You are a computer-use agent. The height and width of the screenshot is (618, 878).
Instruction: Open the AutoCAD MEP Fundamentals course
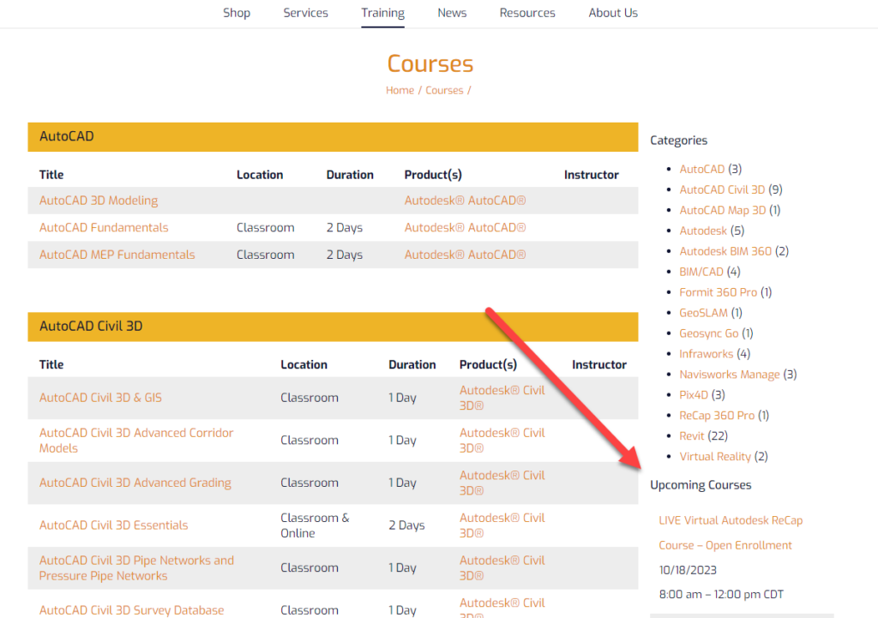117,255
